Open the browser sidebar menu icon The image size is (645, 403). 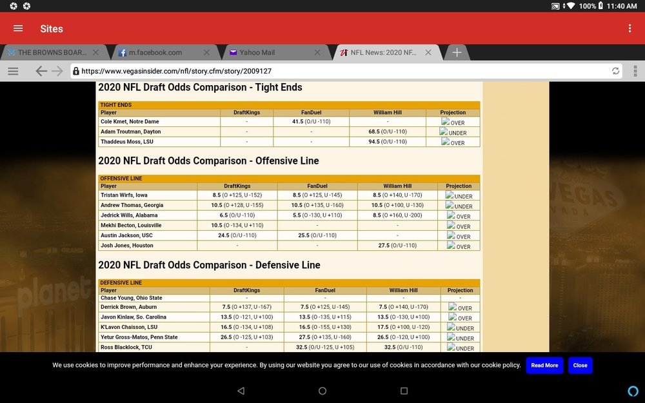pyautogui.click(x=13, y=71)
